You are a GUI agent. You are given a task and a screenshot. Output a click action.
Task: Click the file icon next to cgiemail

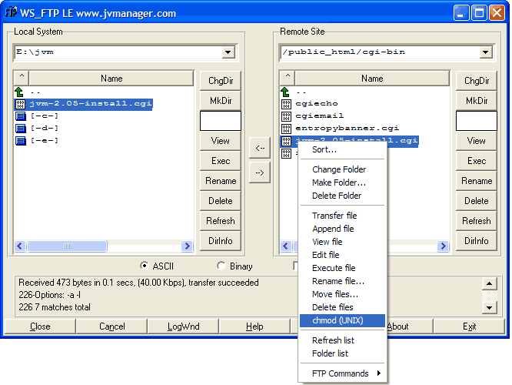pos(286,116)
